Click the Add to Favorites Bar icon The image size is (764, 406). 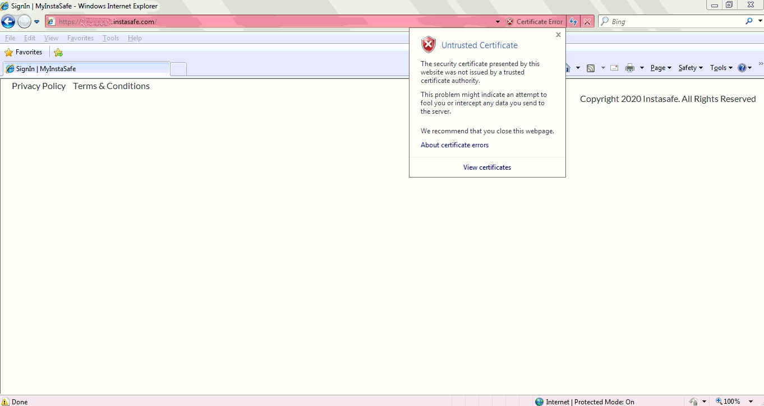[58, 52]
